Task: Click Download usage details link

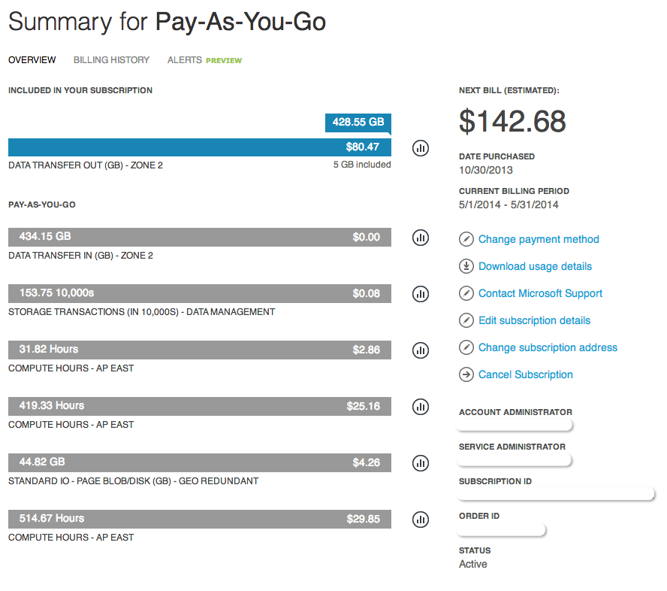Action: (x=535, y=266)
